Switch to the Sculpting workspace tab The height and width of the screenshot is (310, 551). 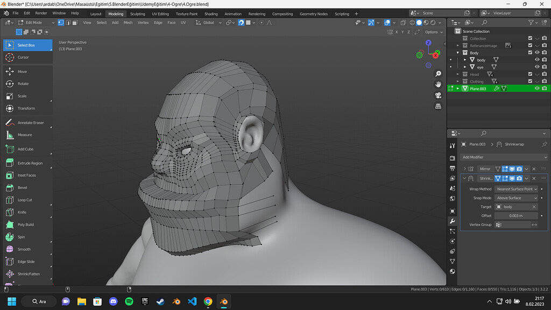[138, 13]
